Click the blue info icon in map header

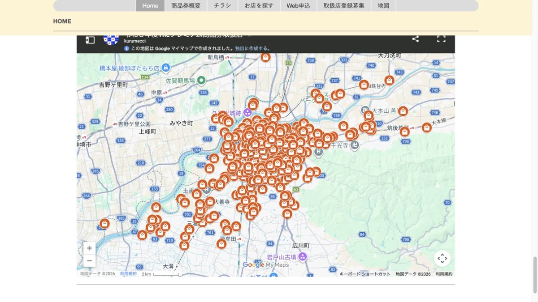coord(127,48)
